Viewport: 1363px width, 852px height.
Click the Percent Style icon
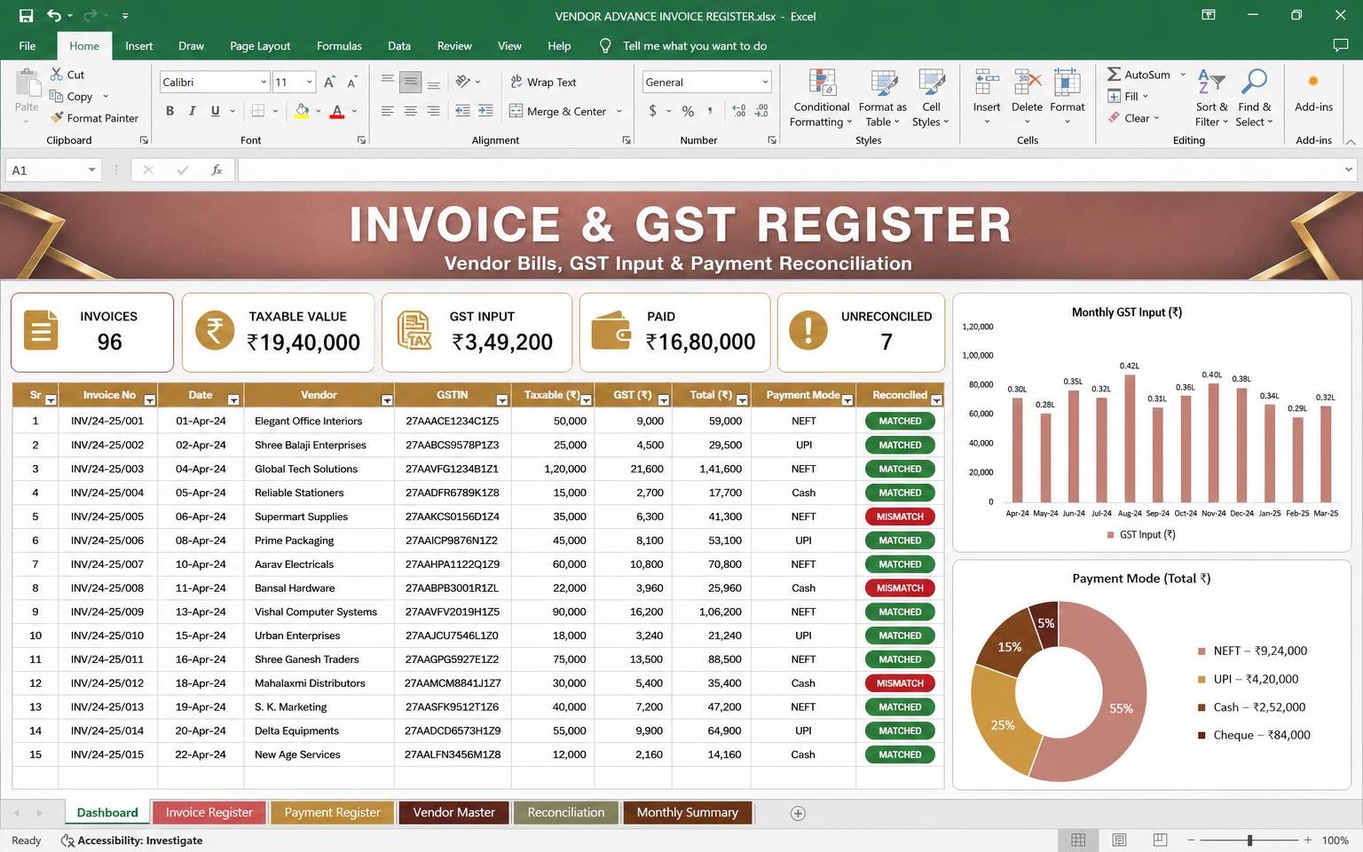click(x=688, y=111)
